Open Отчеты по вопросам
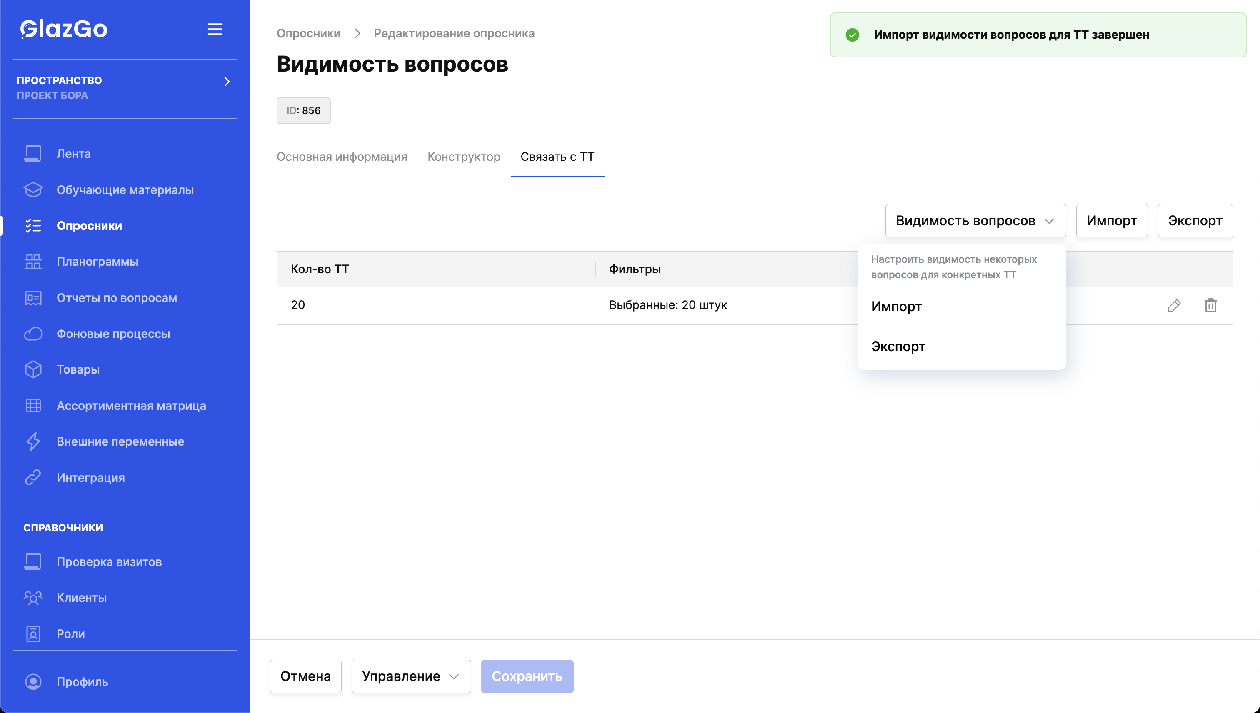Screen dimensions: 1260x713 117,298
